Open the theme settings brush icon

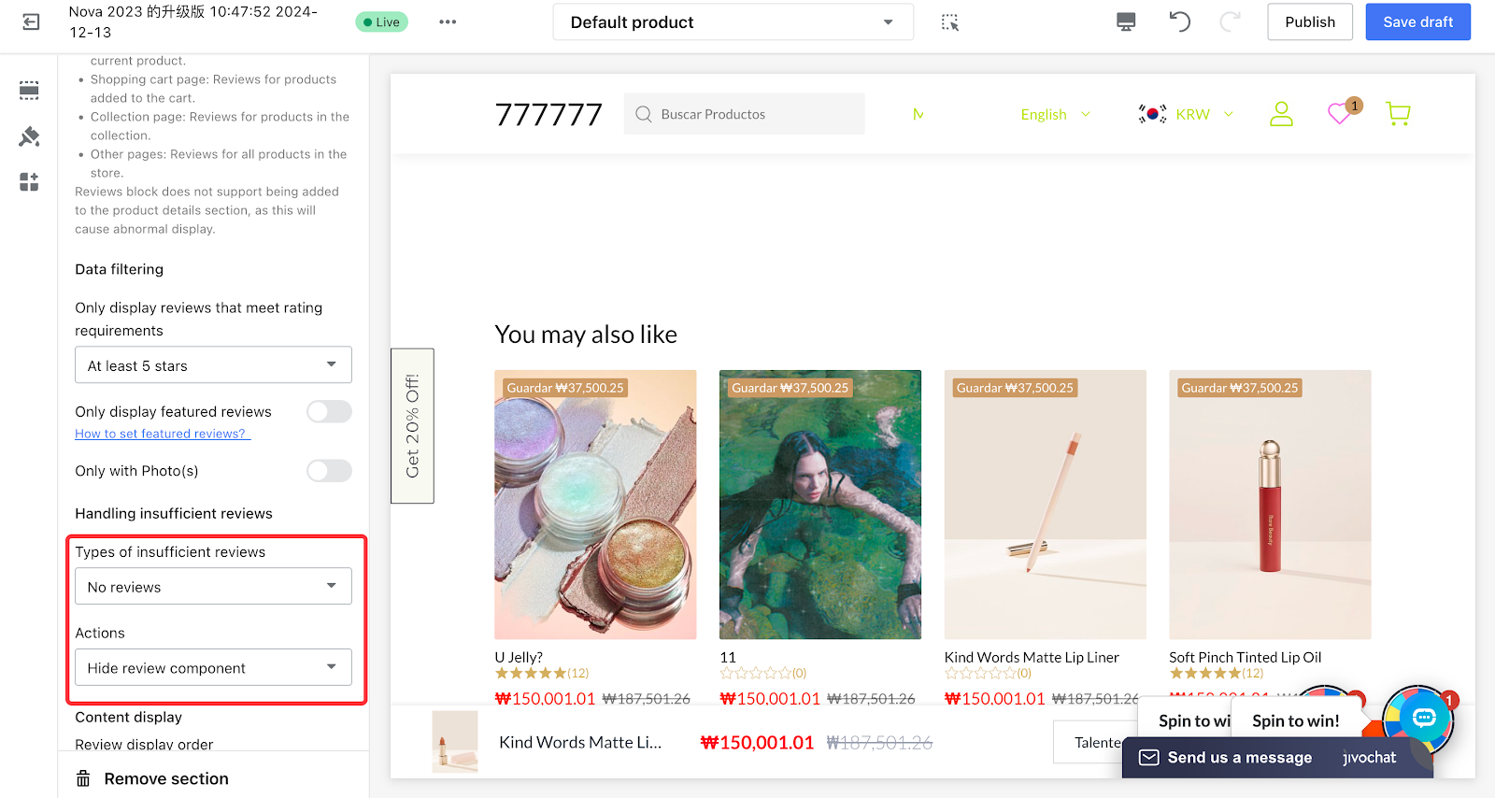pos(29,136)
